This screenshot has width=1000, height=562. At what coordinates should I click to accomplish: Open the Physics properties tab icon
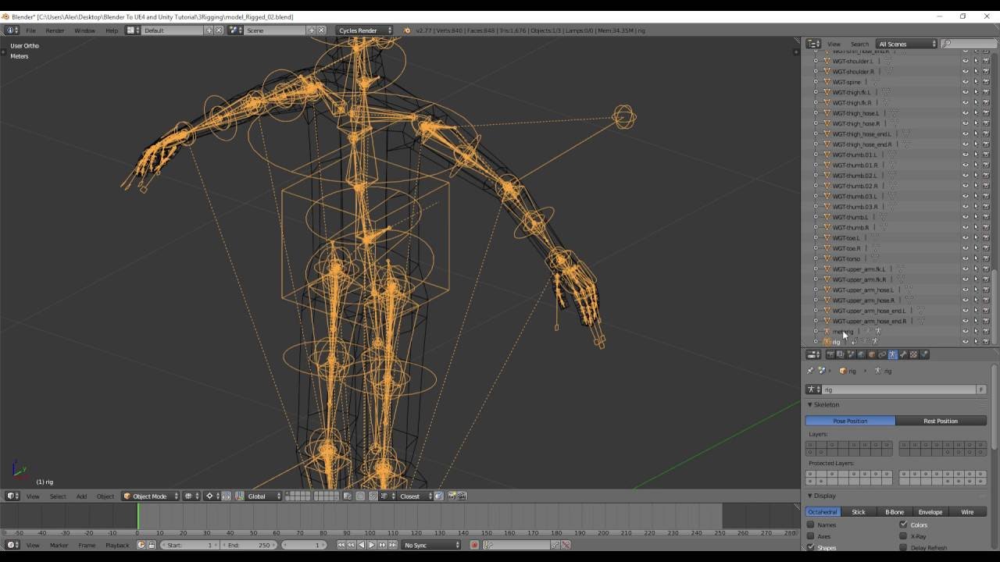tap(924, 354)
